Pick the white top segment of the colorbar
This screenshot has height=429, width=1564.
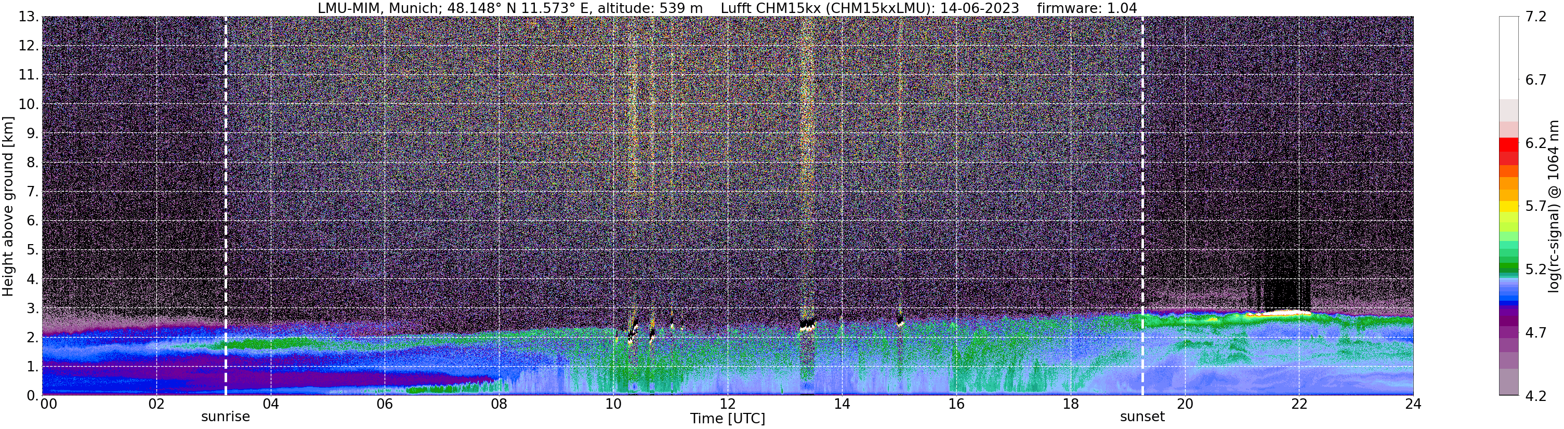[1508, 58]
